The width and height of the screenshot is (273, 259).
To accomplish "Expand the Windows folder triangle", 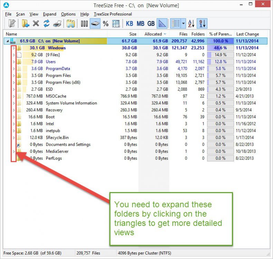I will click(14, 48).
